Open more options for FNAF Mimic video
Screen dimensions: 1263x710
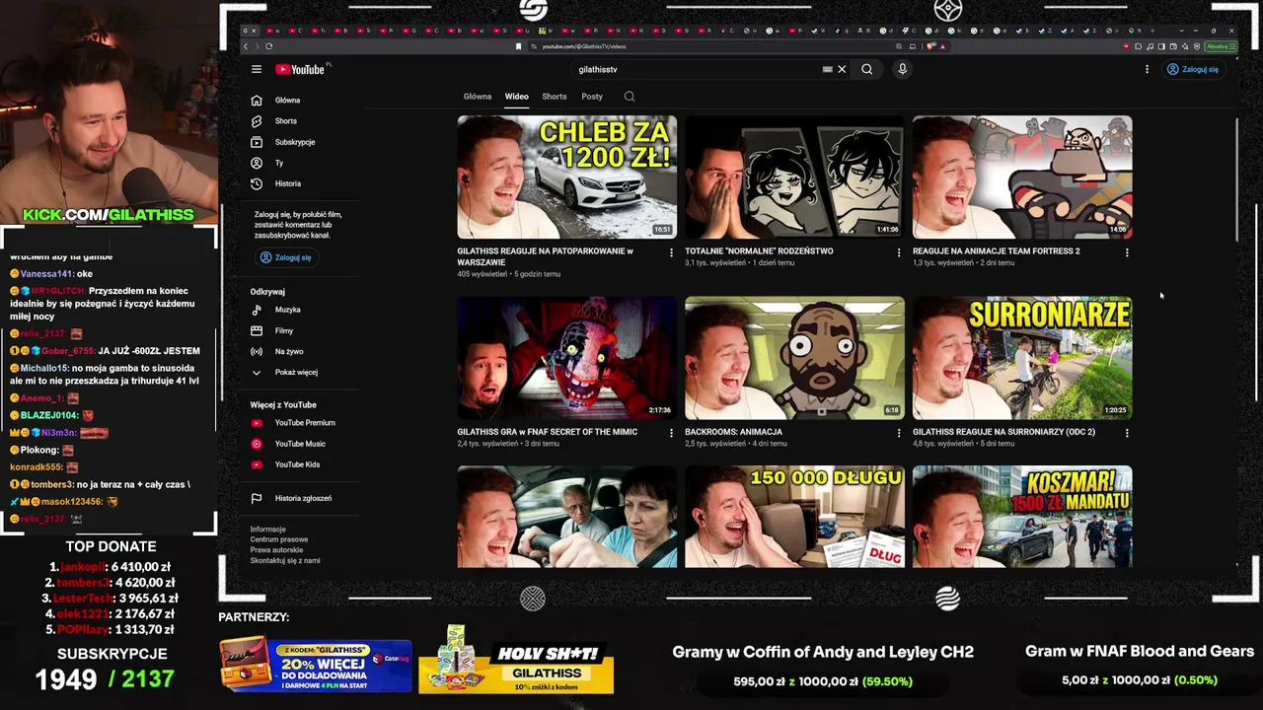[x=671, y=433]
